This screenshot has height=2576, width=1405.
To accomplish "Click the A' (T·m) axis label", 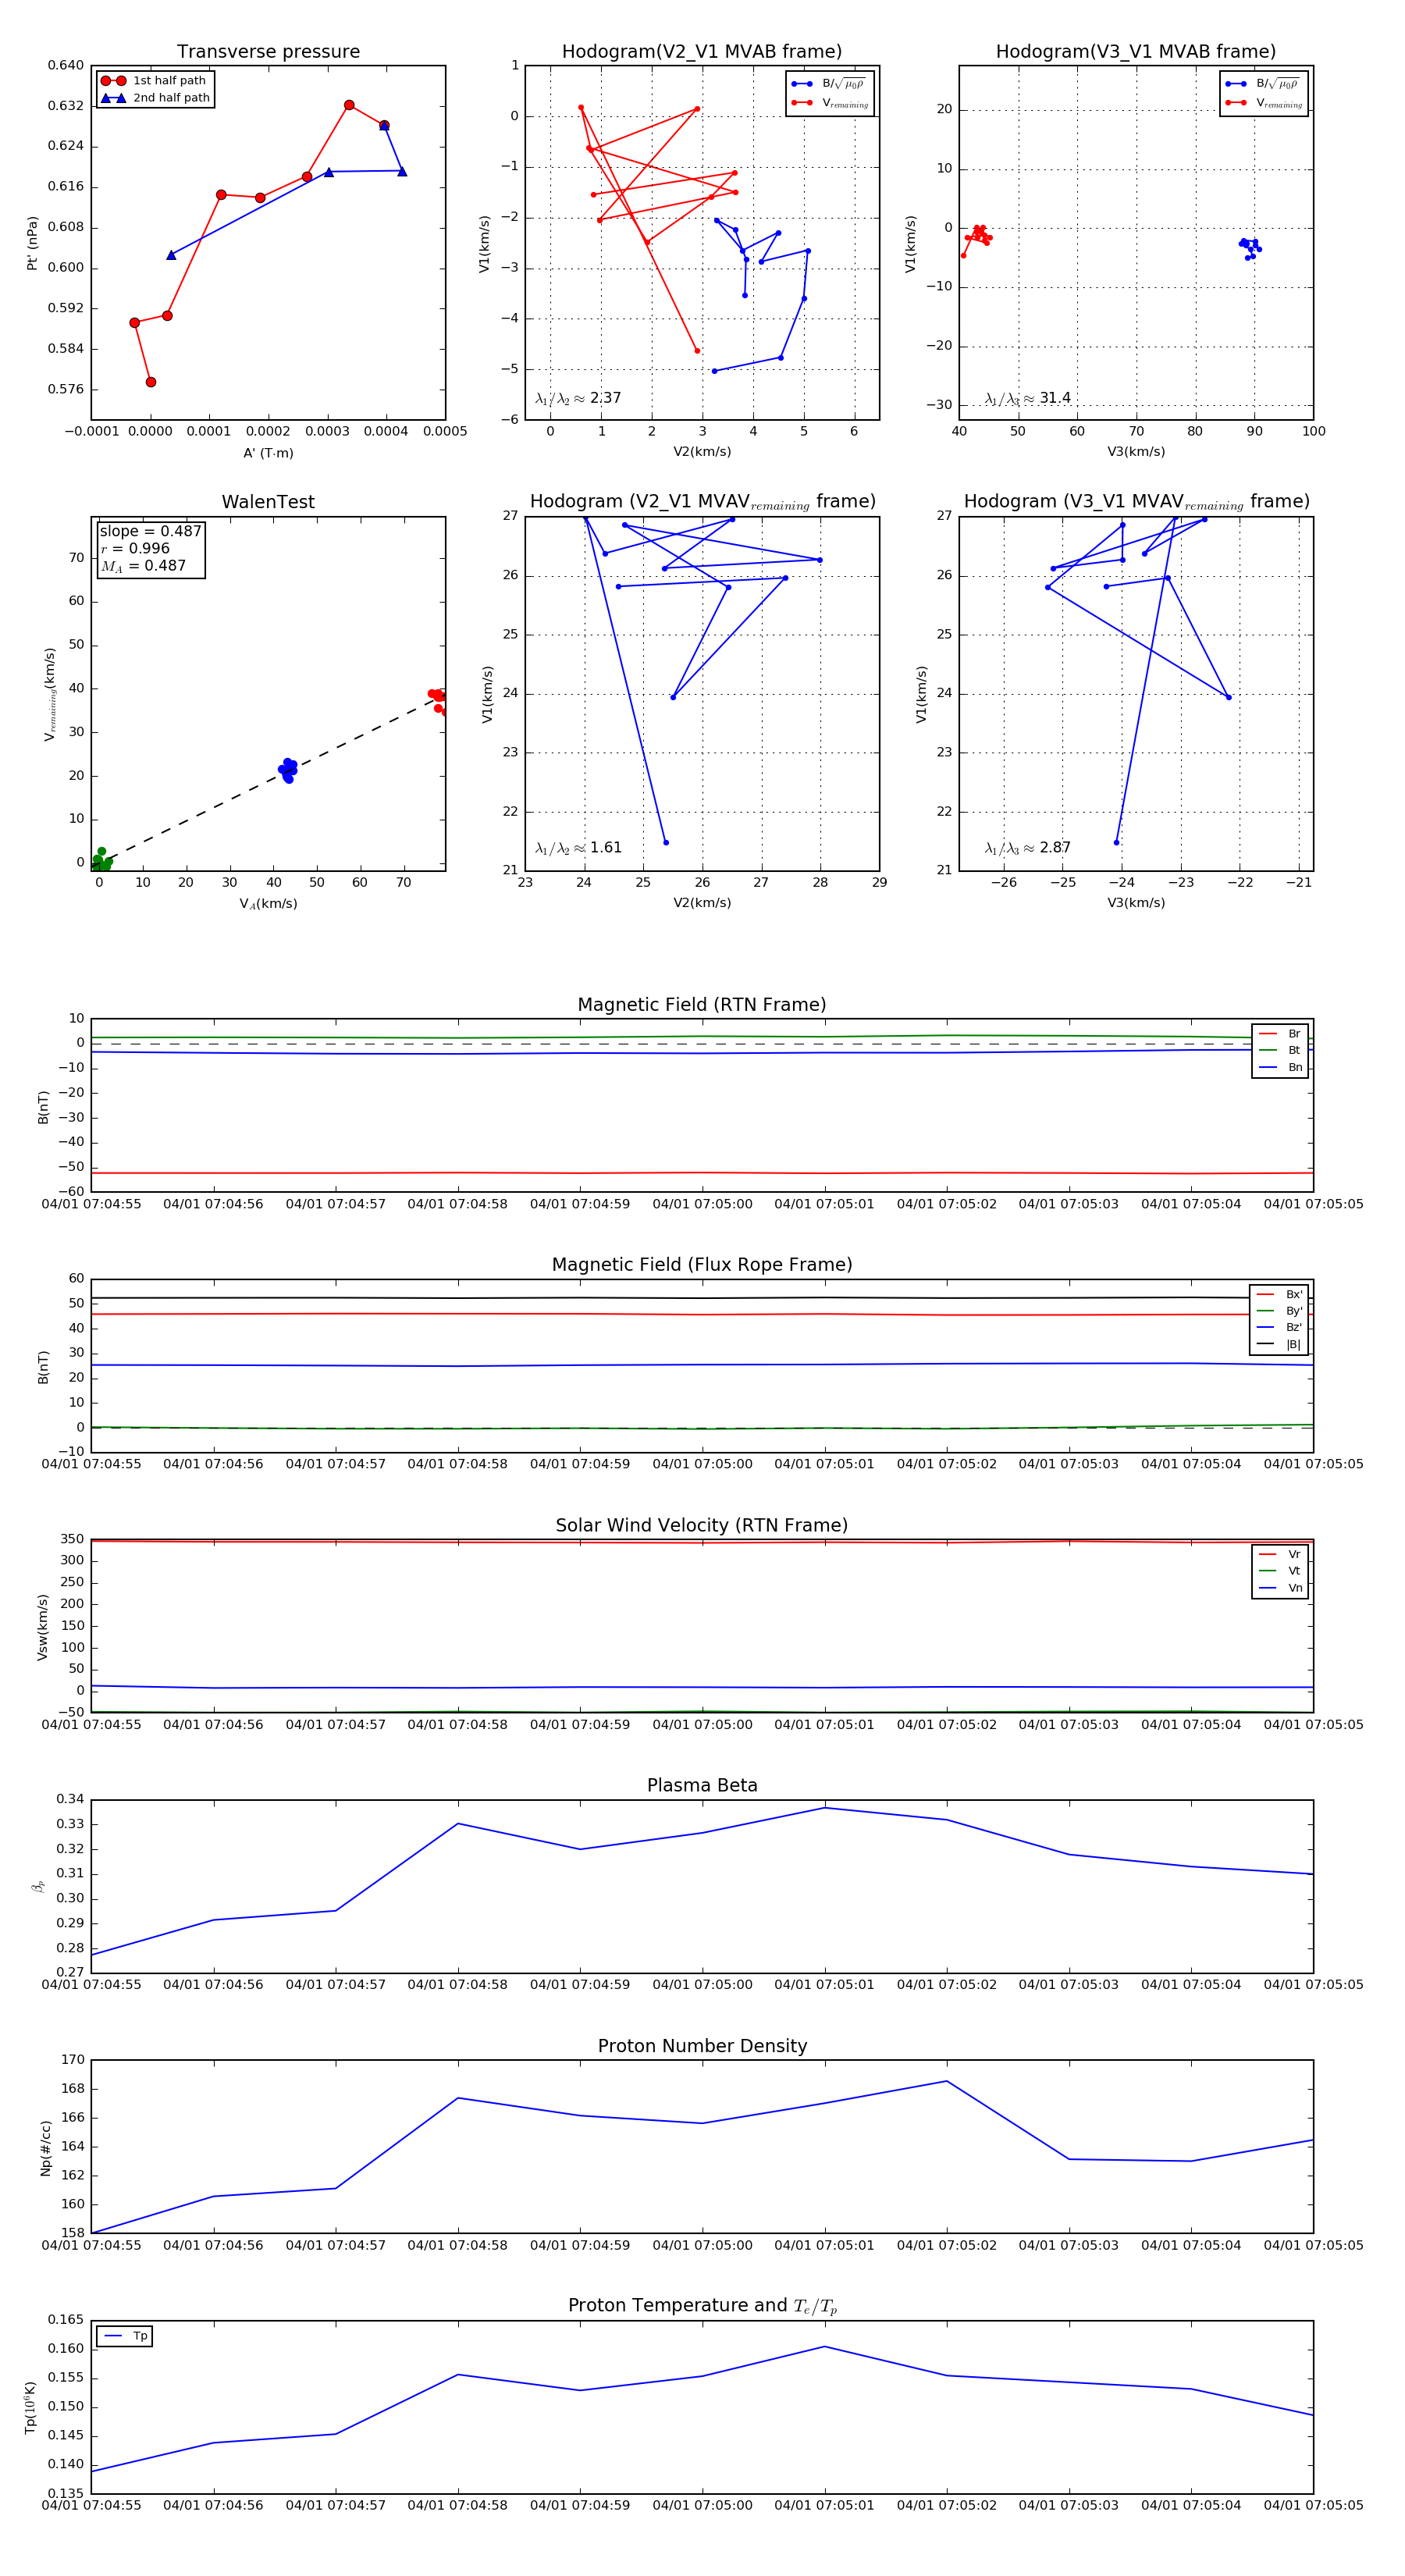I will 268,453.
